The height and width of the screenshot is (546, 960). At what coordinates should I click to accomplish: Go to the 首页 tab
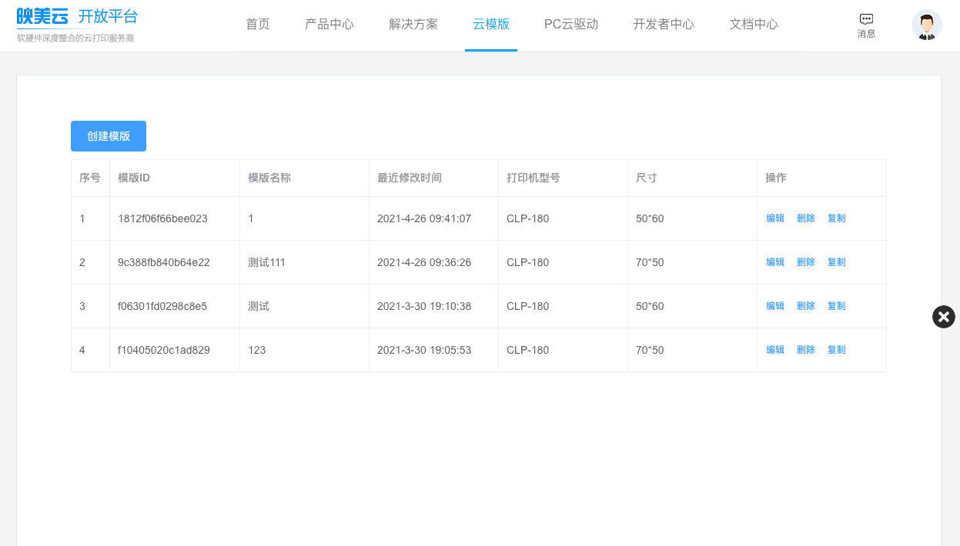coord(258,25)
